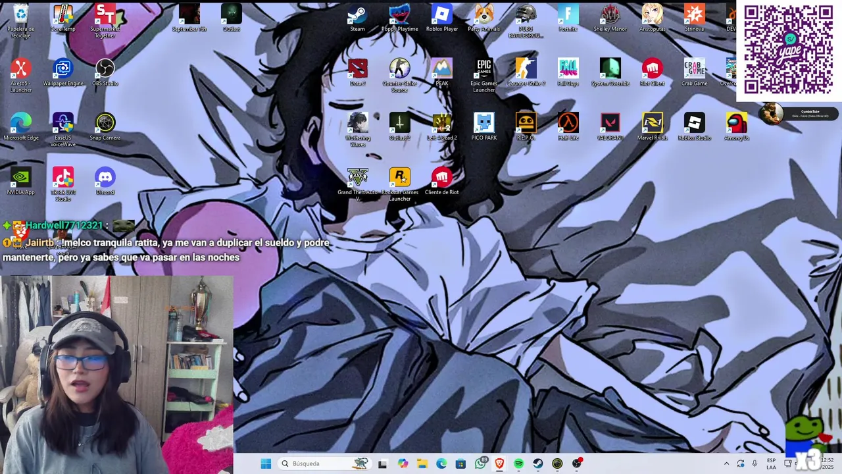Open PUBG BATTLEGROUNDS desktop icon

[526, 21]
